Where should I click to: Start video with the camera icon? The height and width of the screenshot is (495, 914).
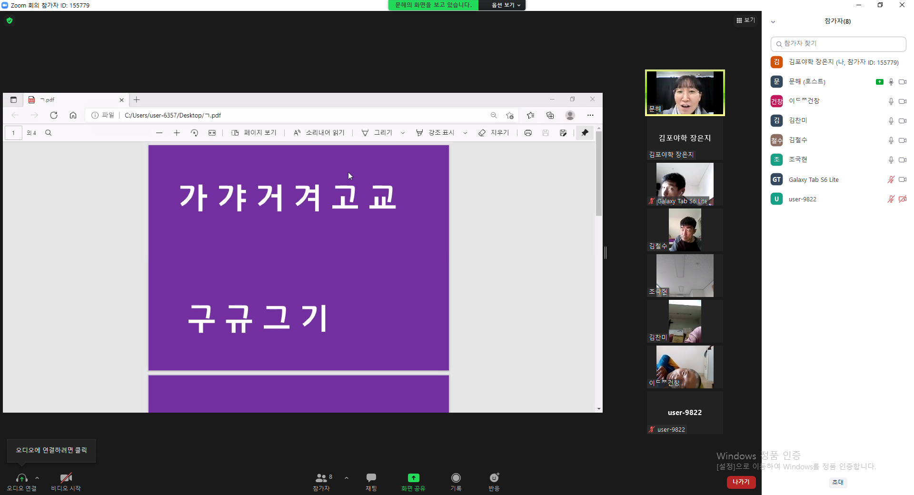[66, 477]
